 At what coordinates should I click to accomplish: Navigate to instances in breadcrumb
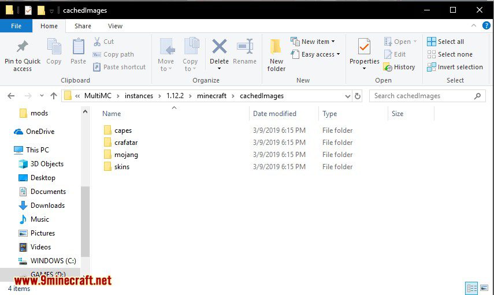click(139, 96)
